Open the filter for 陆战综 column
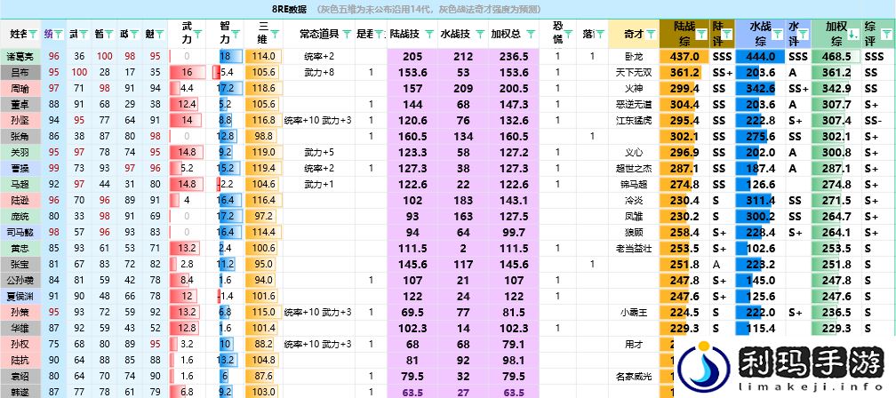896x398 pixels. [701, 35]
